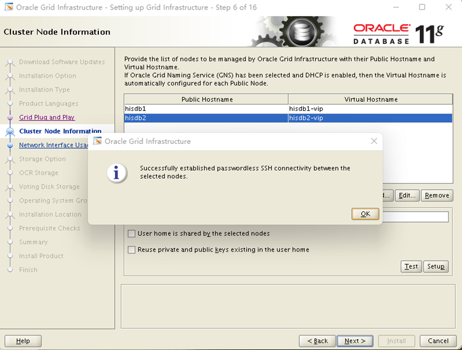
Task: Open installer Help
Action: (x=23, y=341)
